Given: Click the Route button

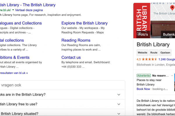Looking at the screenshot, I should pos(154,53).
